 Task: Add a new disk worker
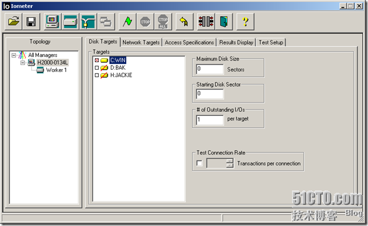(70, 22)
